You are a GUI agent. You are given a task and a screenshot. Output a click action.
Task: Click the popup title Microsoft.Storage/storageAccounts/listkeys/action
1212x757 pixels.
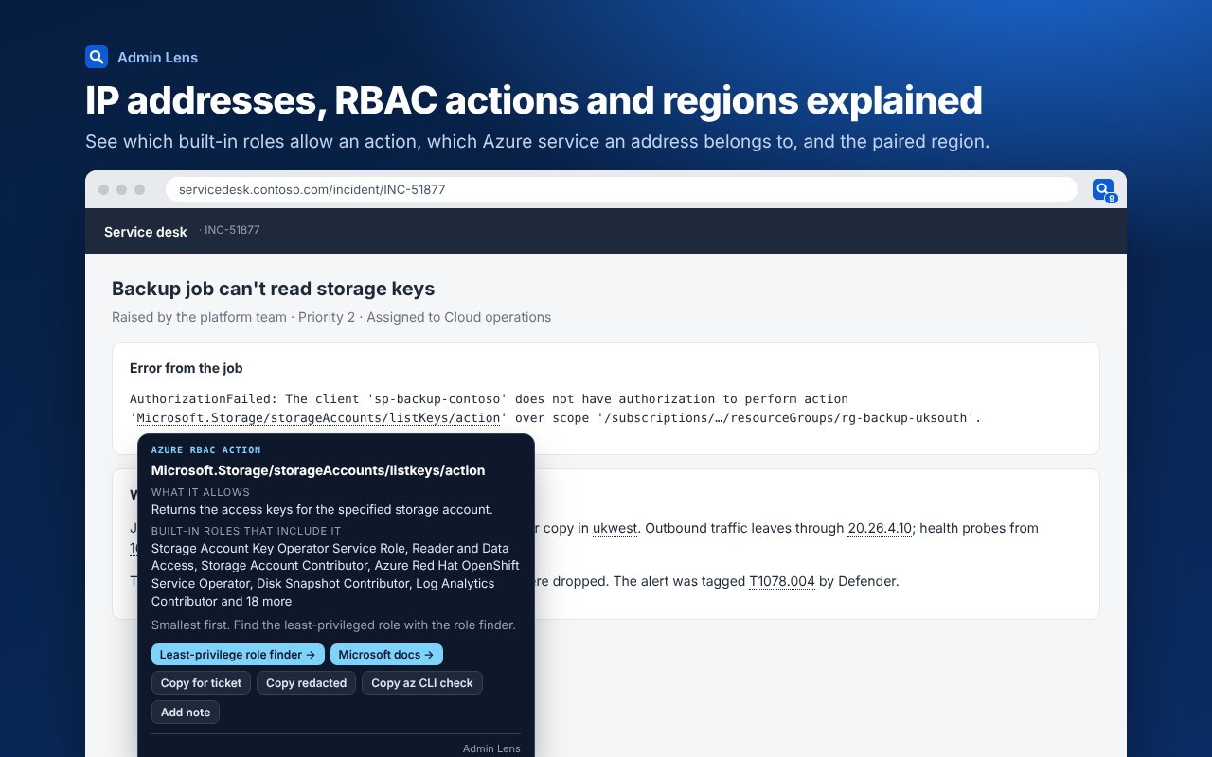click(318, 470)
